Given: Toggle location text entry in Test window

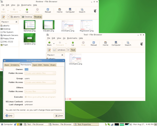Looking at the screenshot, I should (x=49, y=50).
